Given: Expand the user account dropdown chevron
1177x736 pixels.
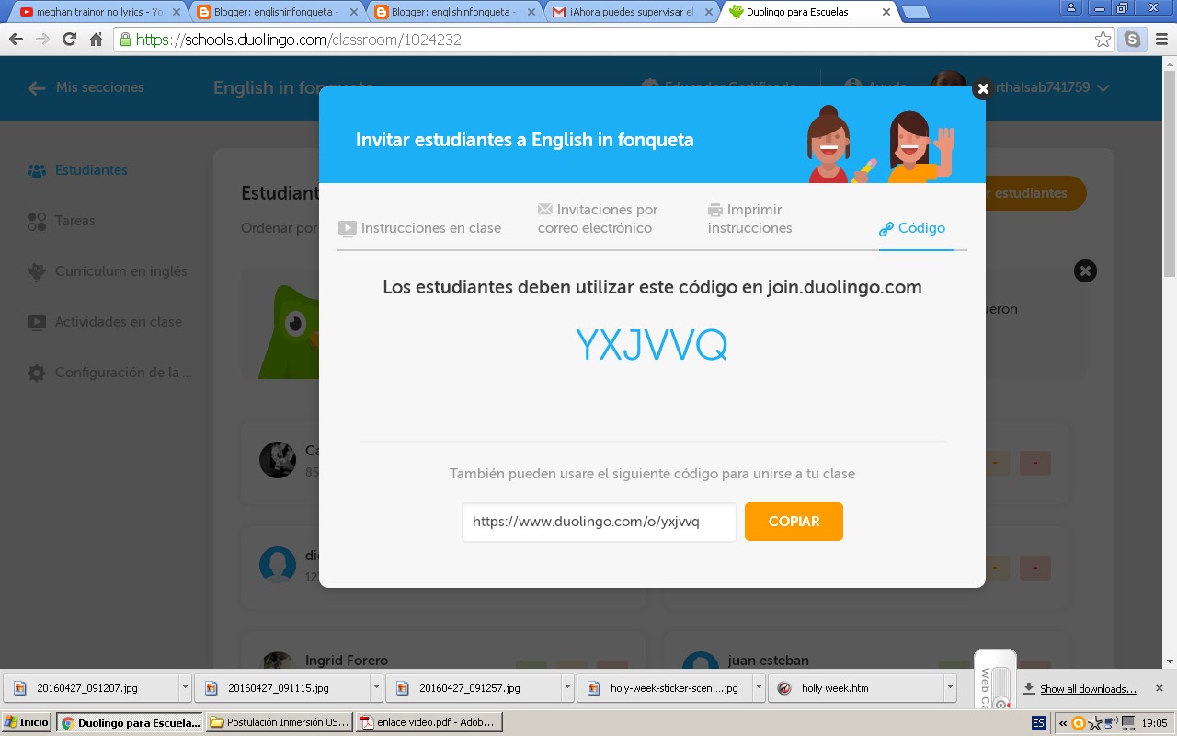Looking at the screenshot, I should coord(1103,88).
